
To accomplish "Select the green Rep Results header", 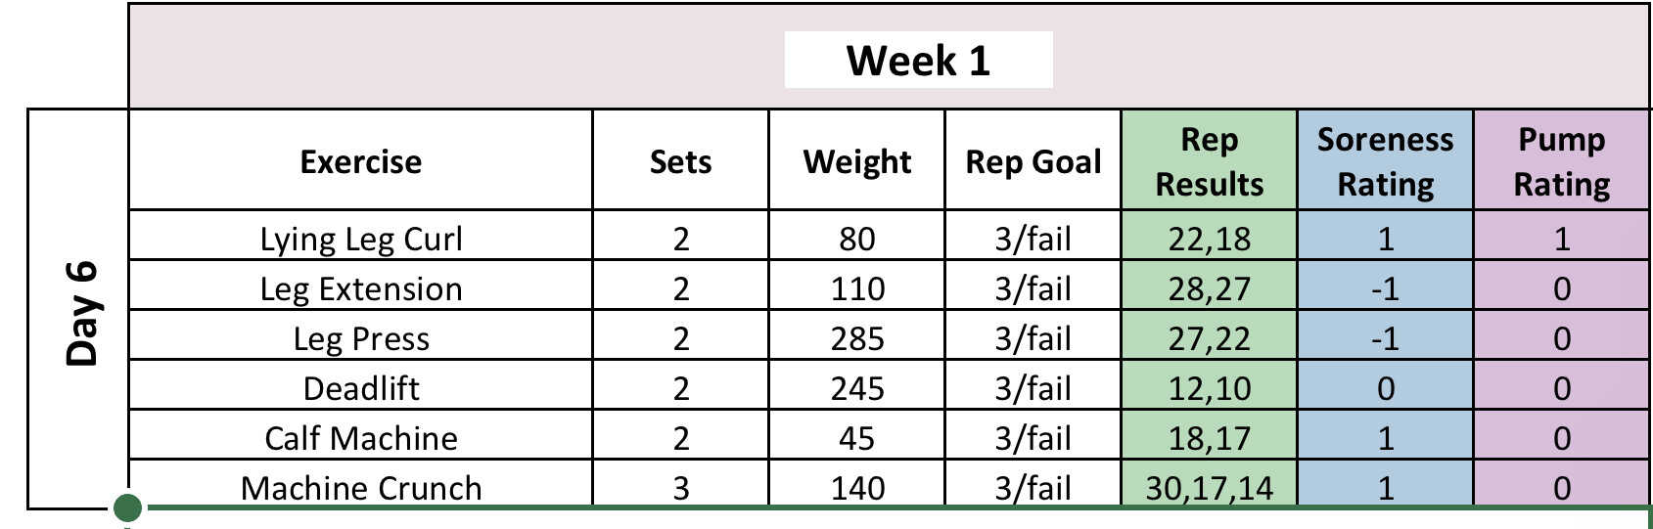I will [1209, 161].
